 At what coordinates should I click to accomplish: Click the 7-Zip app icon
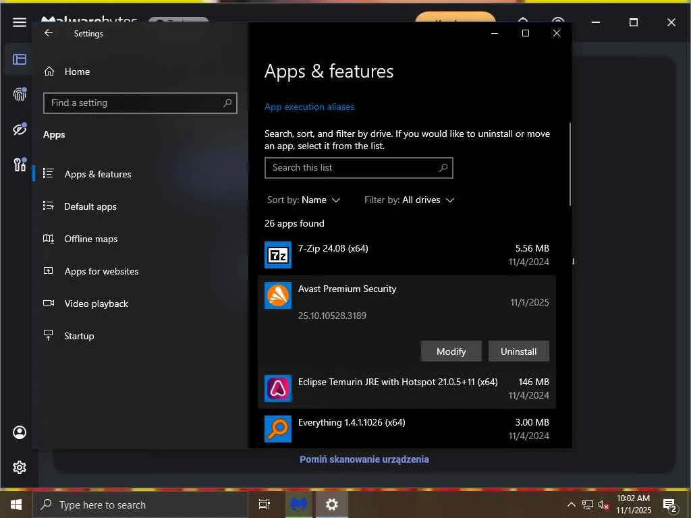click(x=277, y=254)
